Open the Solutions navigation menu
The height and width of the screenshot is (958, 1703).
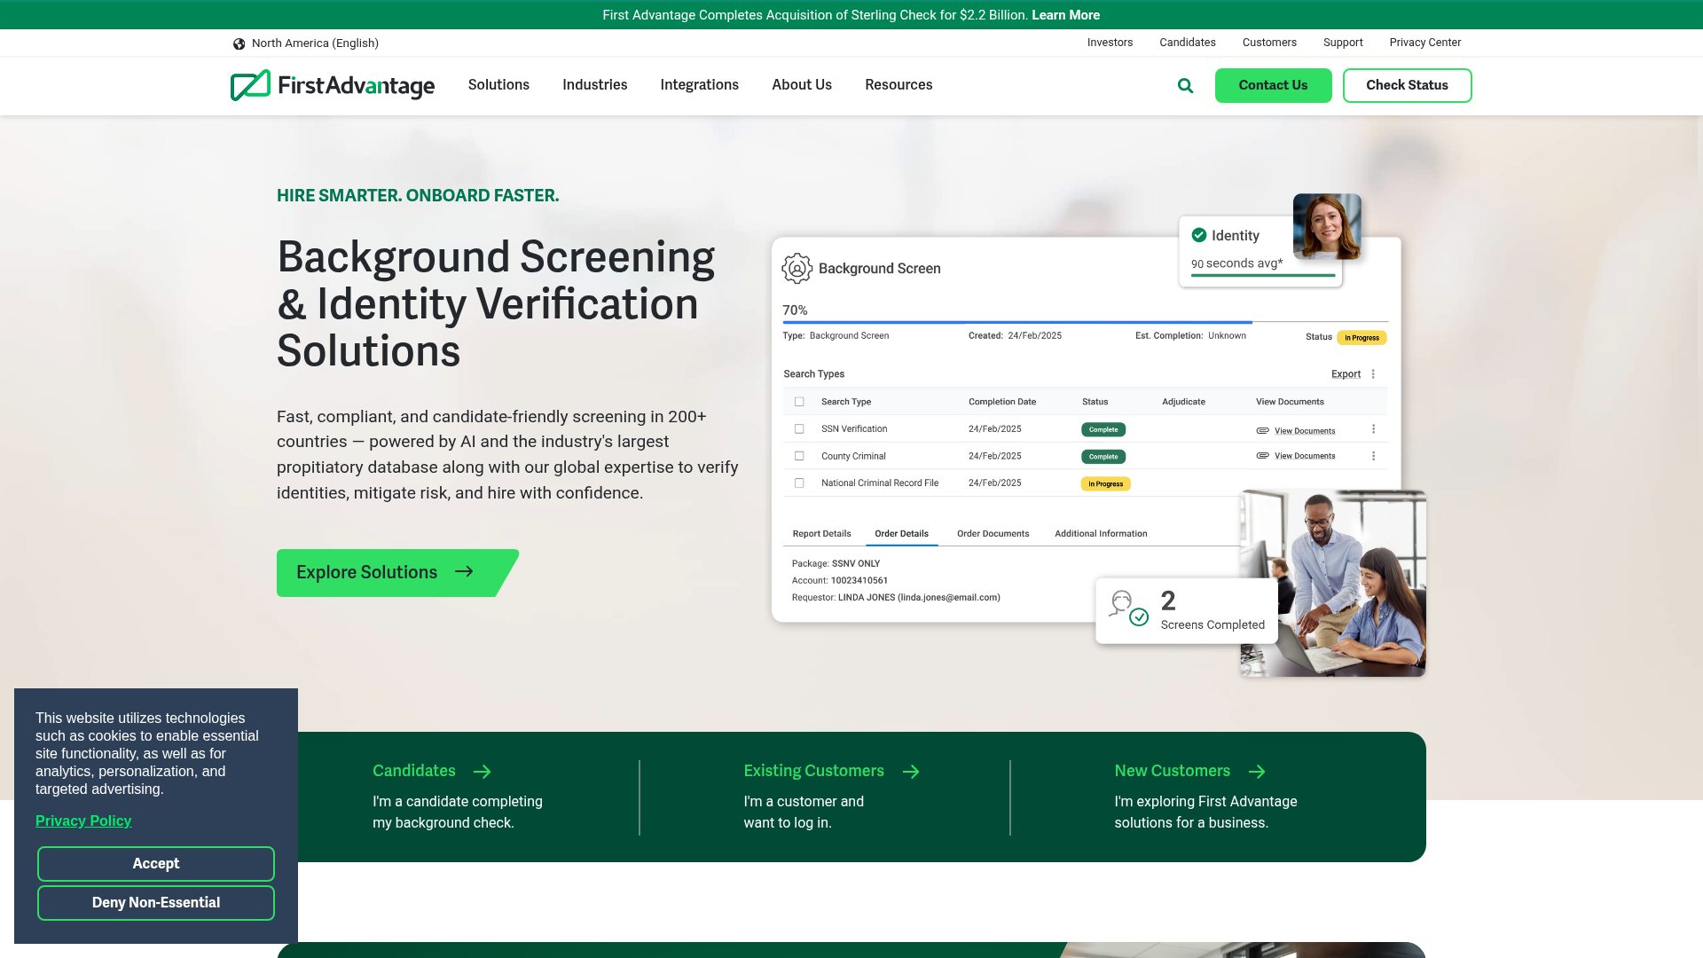click(498, 85)
